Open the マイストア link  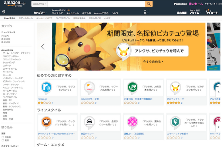pos(57,13)
